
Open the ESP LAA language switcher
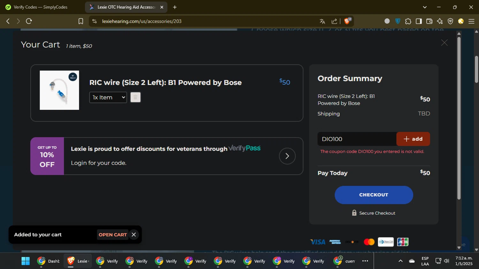pyautogui.click(x=425, y=261)
